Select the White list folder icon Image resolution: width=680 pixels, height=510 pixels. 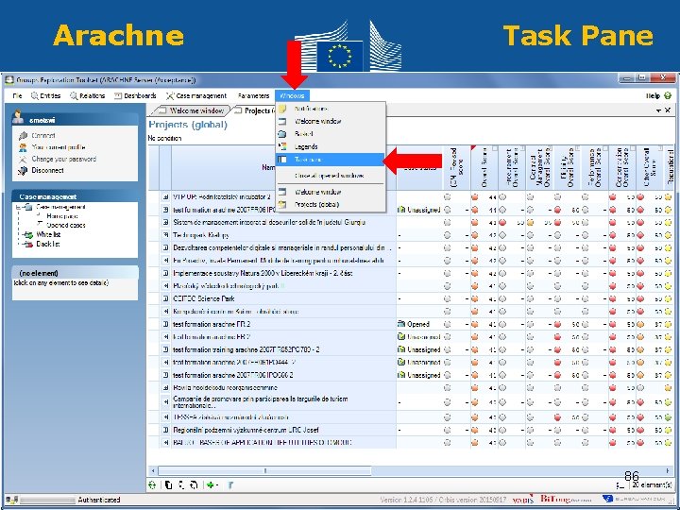tap(28, 234)
